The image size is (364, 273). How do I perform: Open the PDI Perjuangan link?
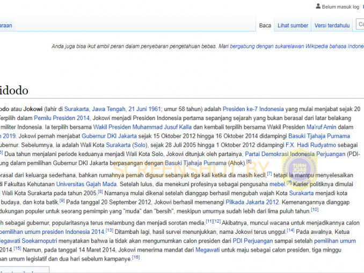pyautogui.click(x=253, y=241)
